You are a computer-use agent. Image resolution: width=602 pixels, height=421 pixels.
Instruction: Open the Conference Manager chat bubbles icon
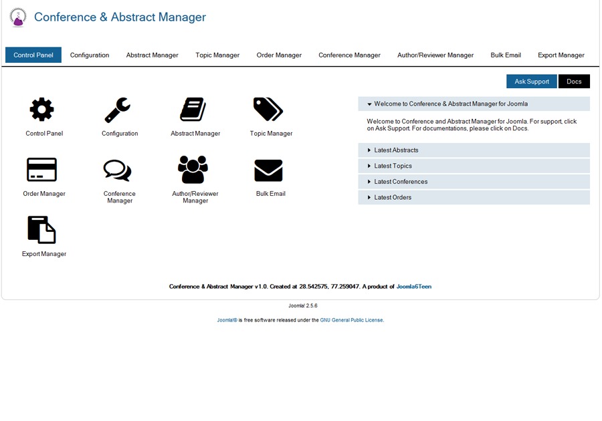pos(118,170)
